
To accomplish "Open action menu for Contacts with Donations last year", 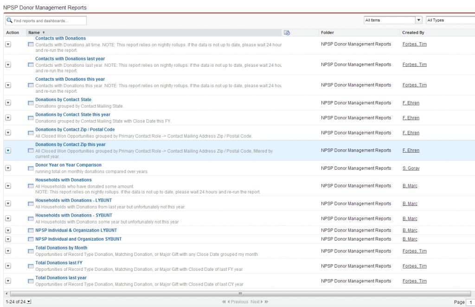I will (x=8, y=64).
